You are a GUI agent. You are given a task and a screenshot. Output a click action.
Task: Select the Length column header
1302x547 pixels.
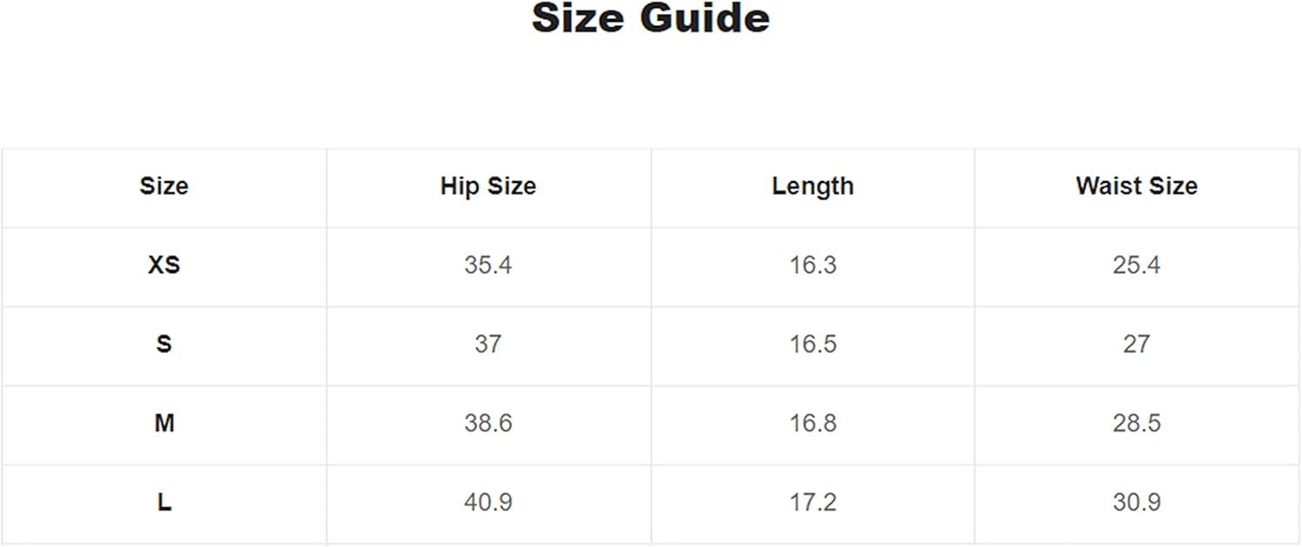pos(812,186)
